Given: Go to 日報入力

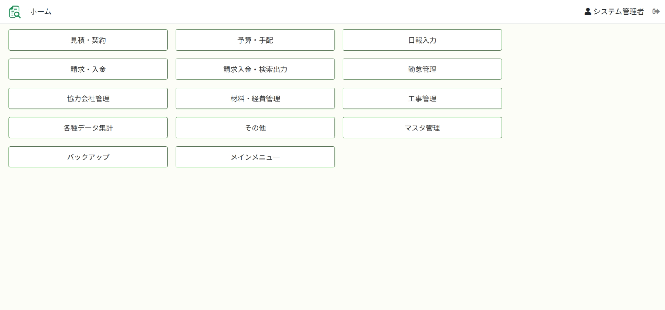Looking at the screenshot, I should (422, 40).
